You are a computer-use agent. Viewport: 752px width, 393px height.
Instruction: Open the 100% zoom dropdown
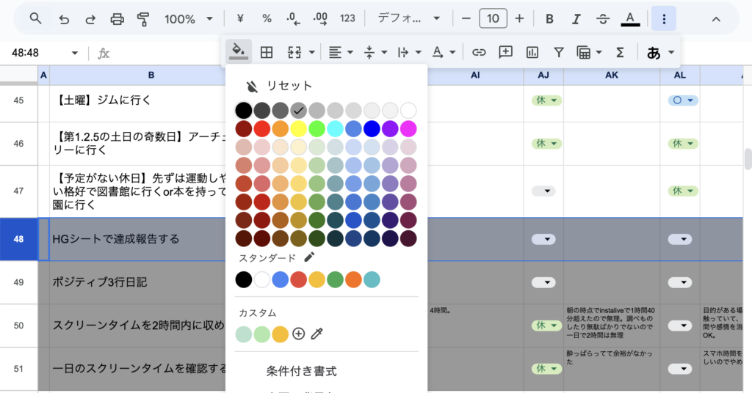(189, 18)
